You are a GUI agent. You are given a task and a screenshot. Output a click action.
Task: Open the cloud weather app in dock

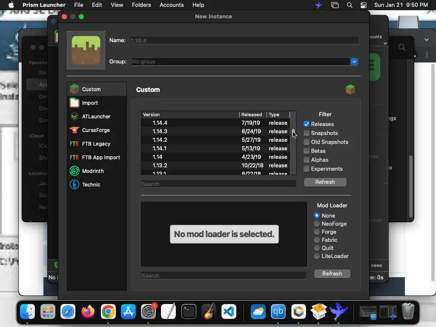(x=258, y=311)
